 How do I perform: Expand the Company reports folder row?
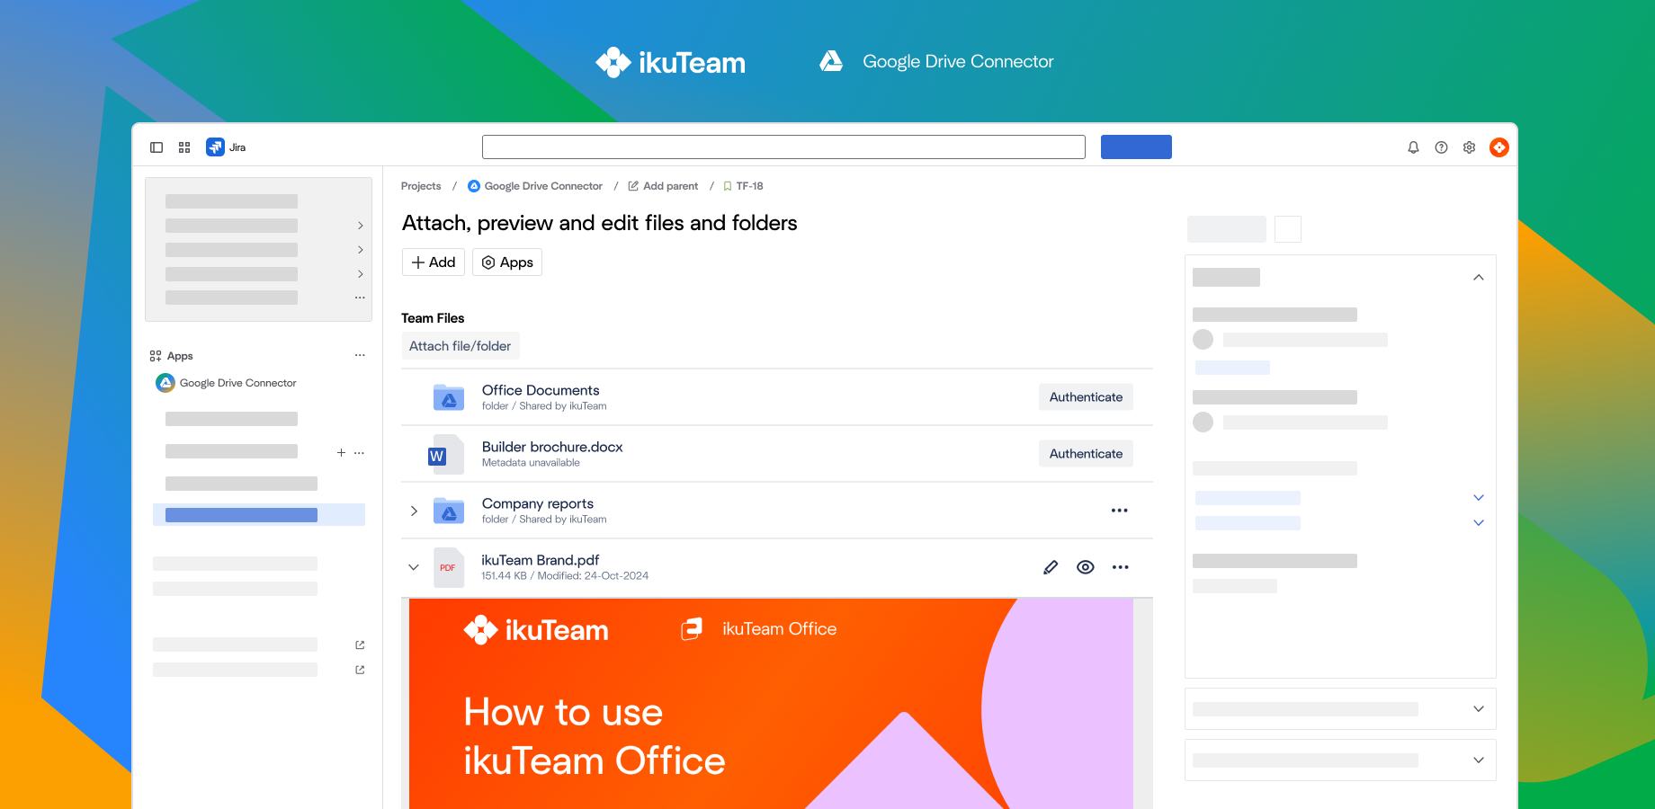pos(414,511)
